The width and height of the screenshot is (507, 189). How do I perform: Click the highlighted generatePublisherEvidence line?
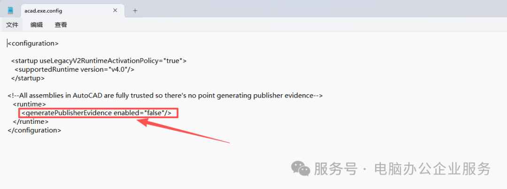pos(99,113)
